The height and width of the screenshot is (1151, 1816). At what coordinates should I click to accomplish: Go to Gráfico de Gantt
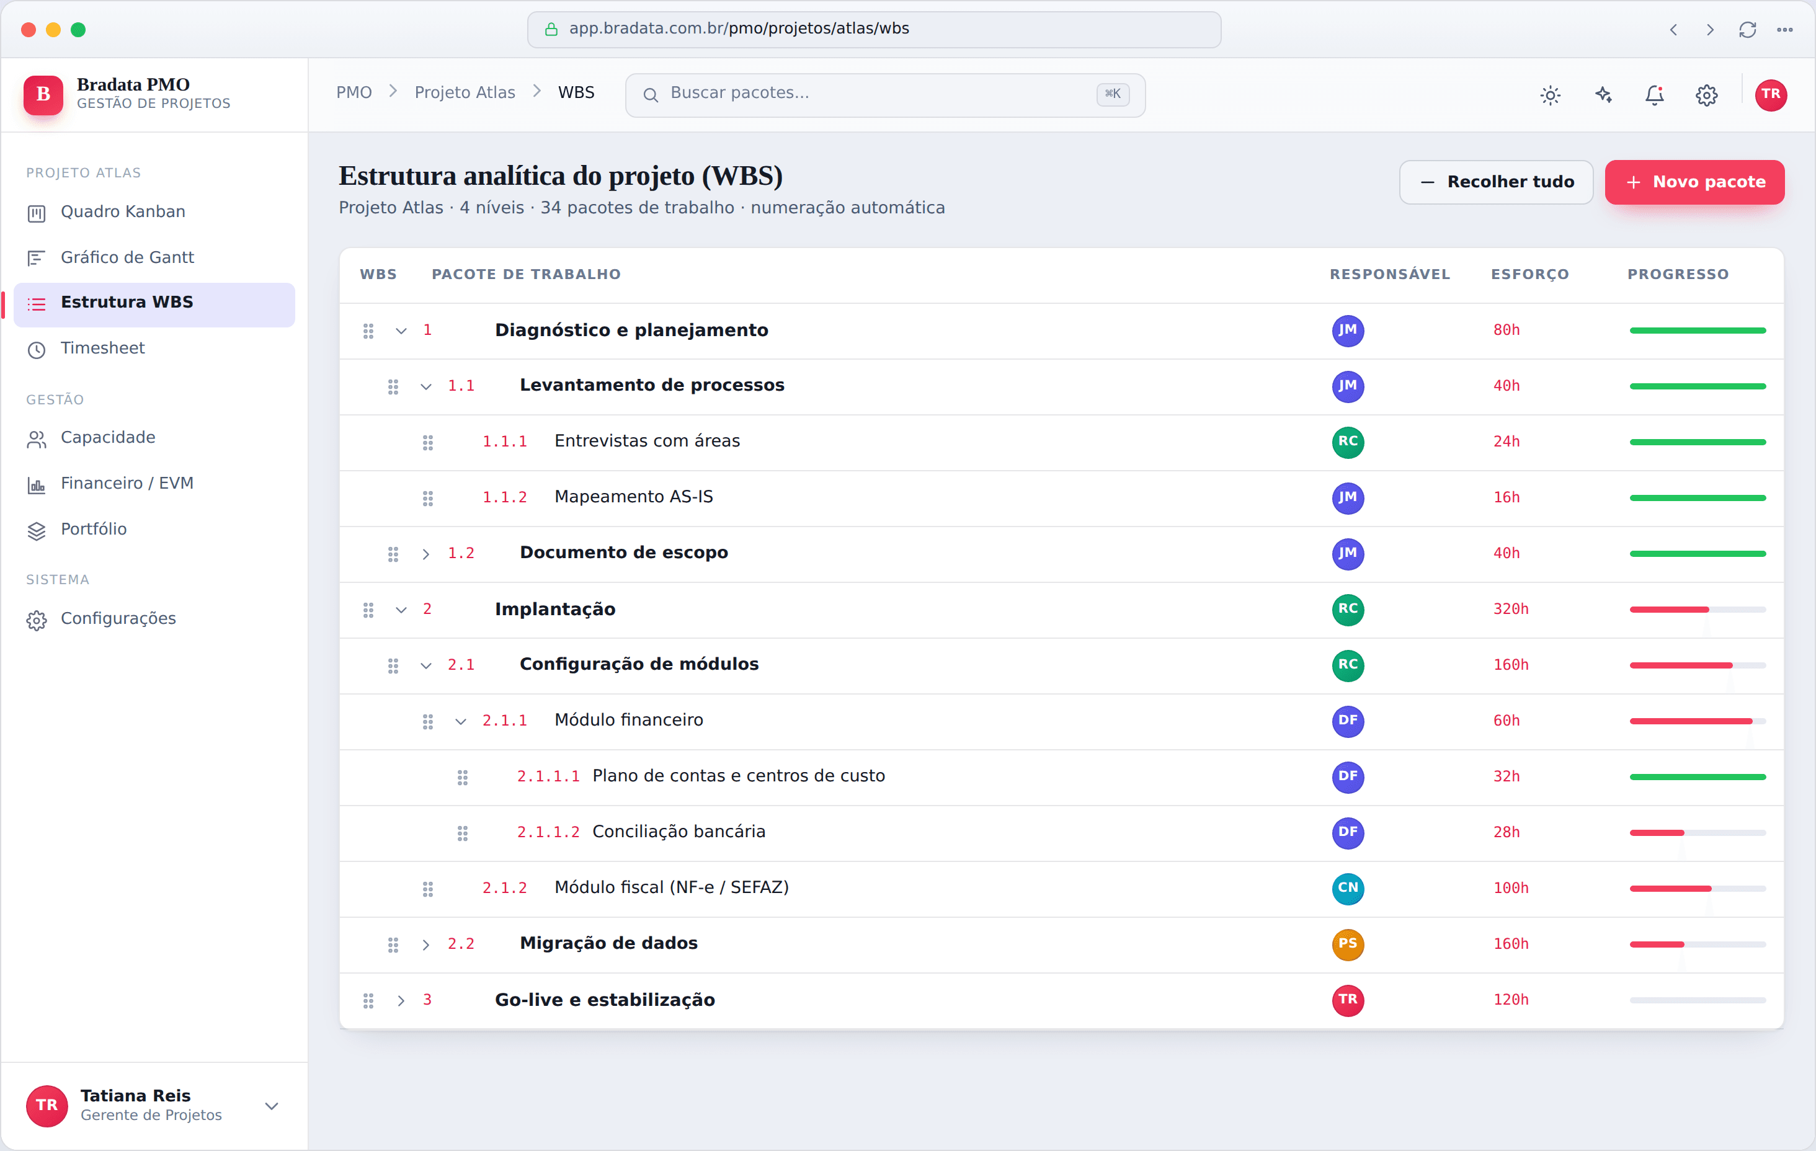coord(154,258)
